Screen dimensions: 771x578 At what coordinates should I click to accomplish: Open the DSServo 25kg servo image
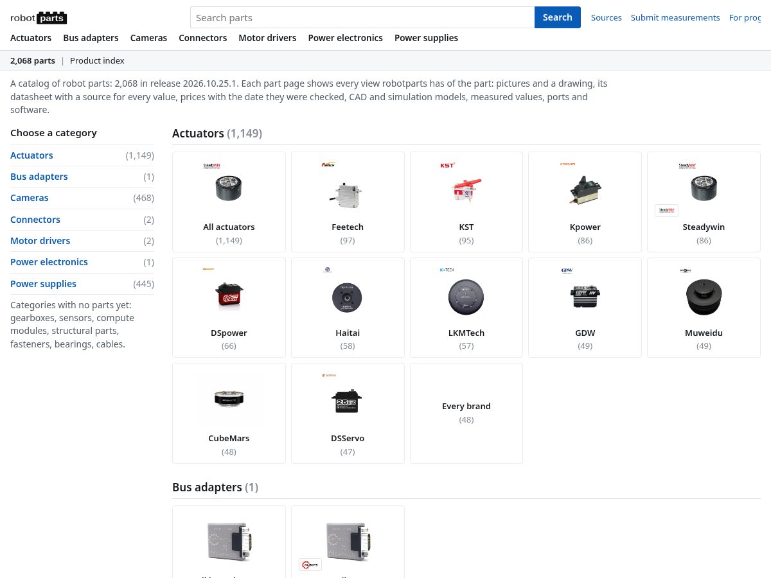348,401
